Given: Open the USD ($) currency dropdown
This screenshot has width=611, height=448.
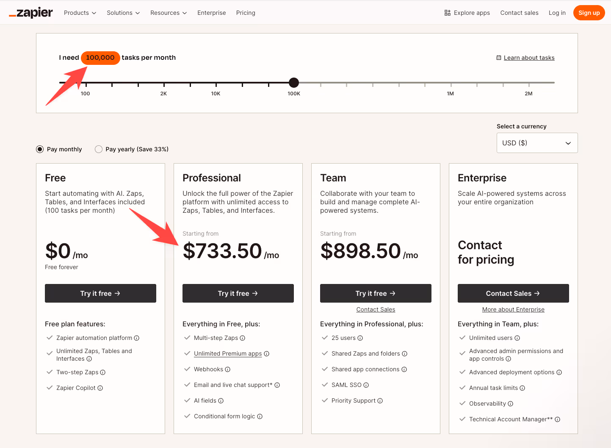Looking at the screenshot, I should [x=537, y=143].
